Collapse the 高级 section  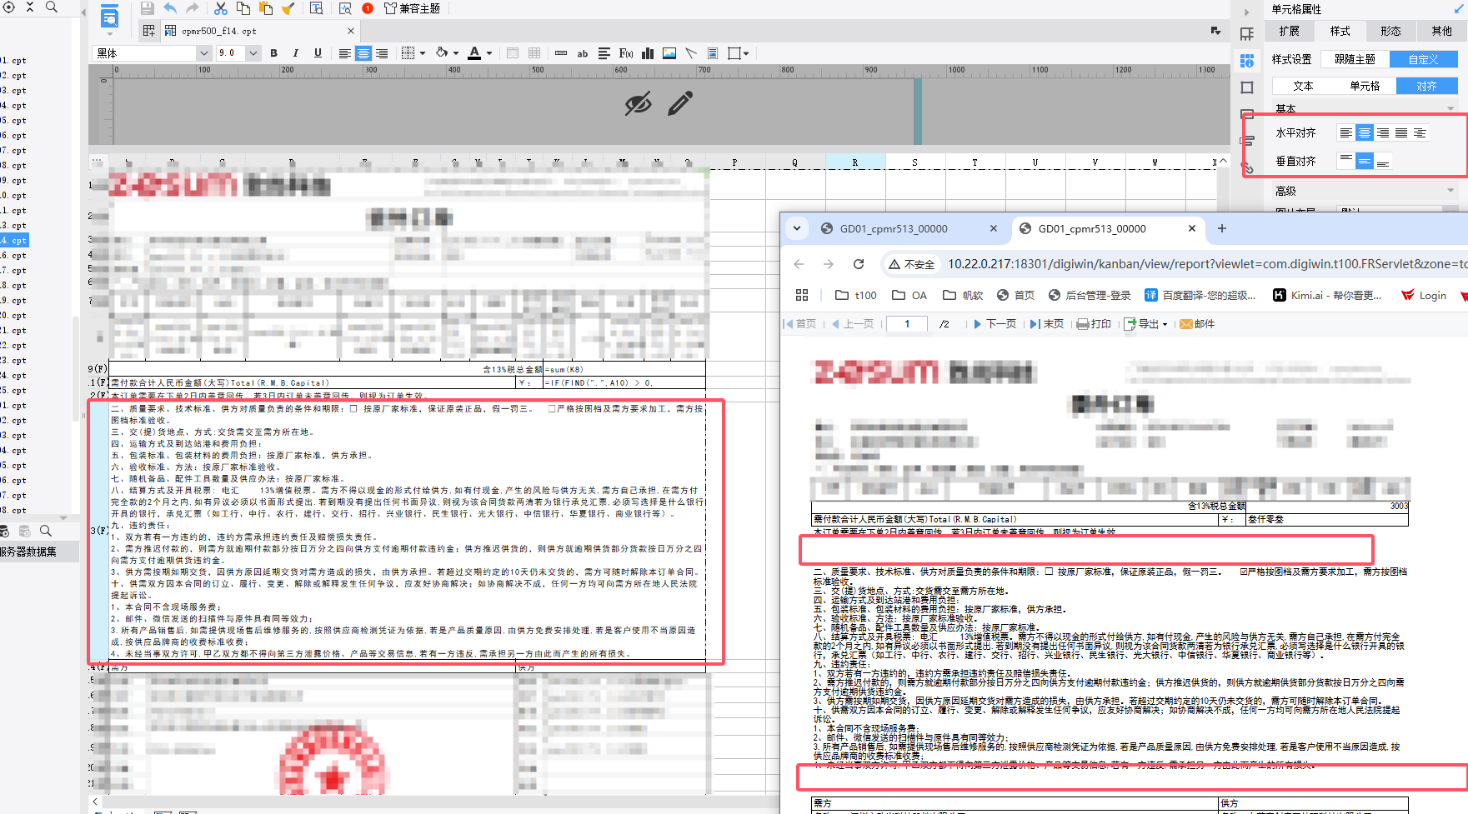1450,191
